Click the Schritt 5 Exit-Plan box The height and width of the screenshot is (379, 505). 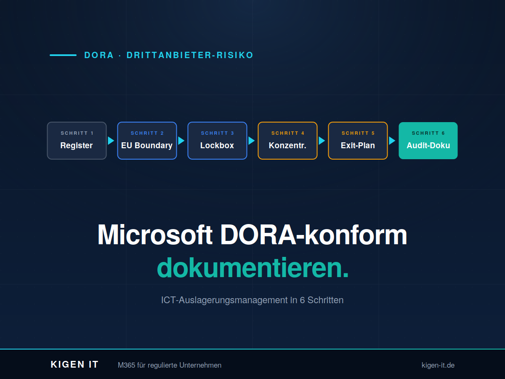(x=358, y=141)
